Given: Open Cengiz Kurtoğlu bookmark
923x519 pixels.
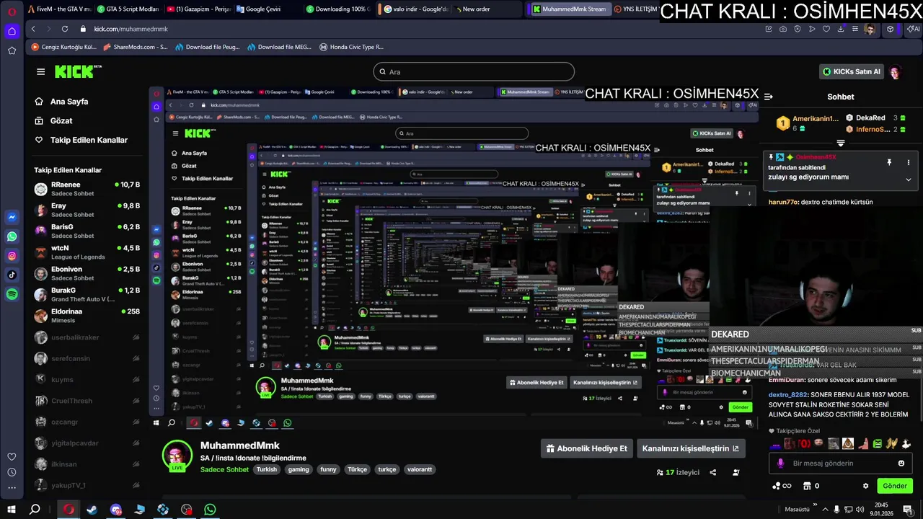Looking at the screenshot, I should (63, 47).
